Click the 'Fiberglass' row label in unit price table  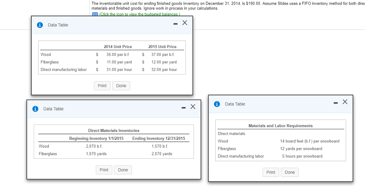tap(50, 62)
